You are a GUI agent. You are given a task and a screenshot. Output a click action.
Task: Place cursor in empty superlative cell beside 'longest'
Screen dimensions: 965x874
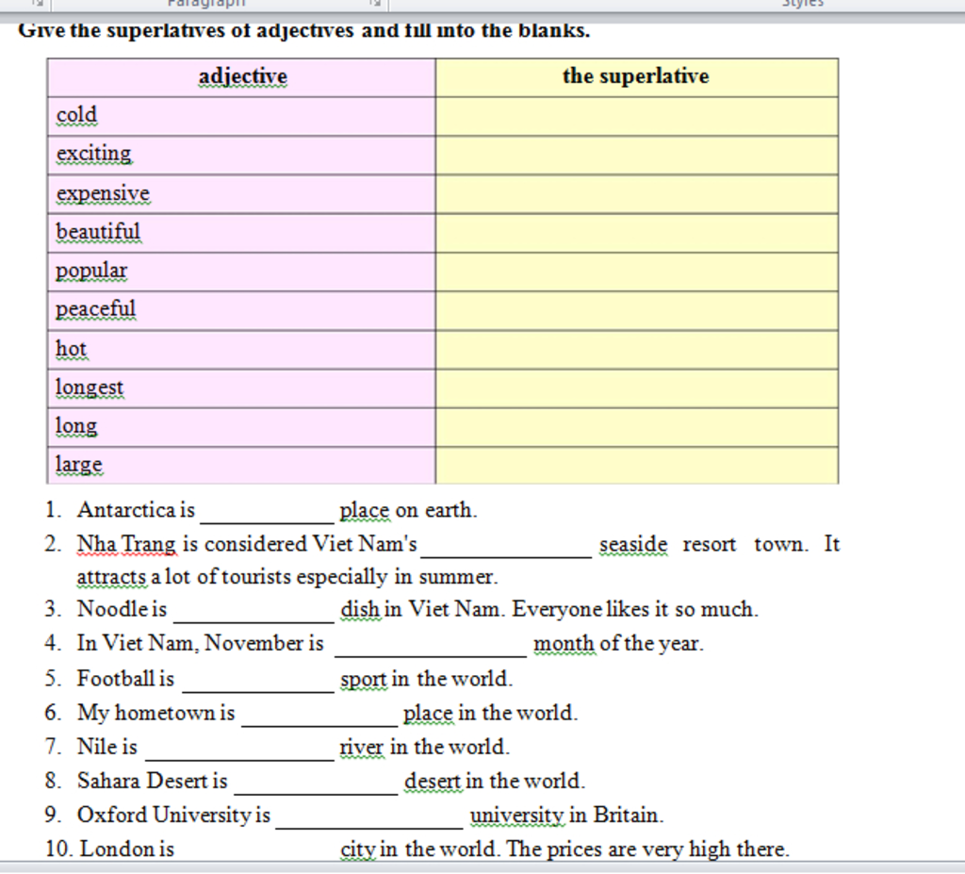[636, 388]
